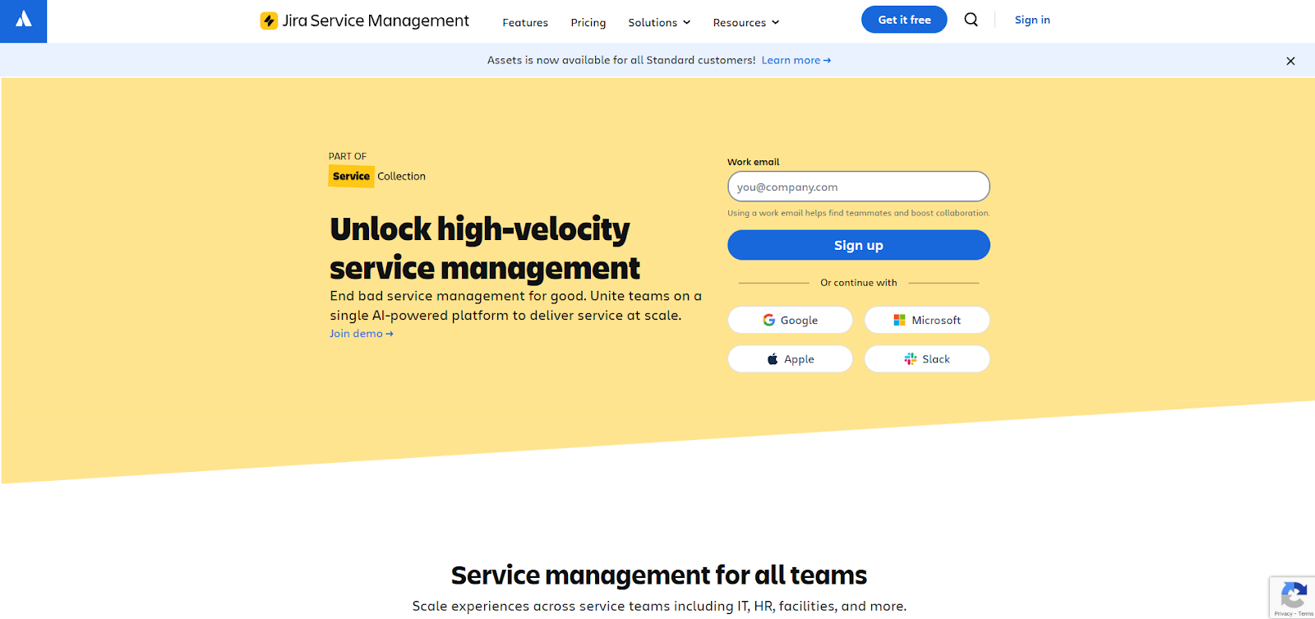The image size is (1315, 619).
Task: Click the Work email input field
Action: point(859,187)
